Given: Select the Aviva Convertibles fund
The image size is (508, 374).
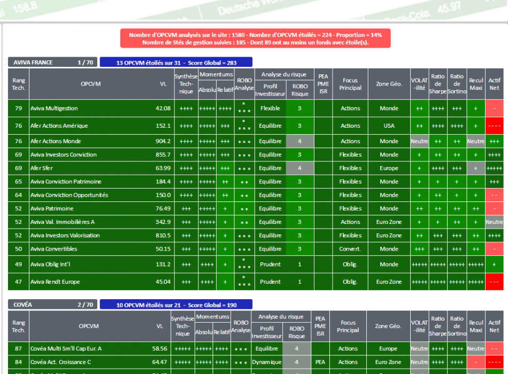Looking at the screenshot, I should [54, 249].
